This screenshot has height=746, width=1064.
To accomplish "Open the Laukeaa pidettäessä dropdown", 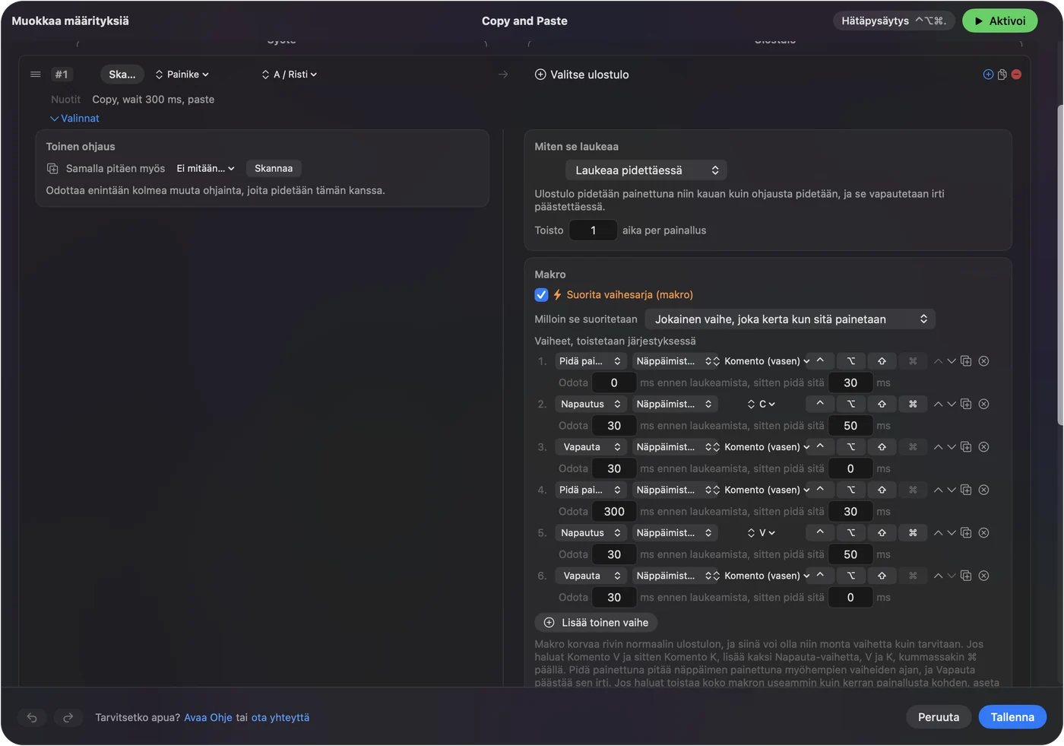I will 646,170.
